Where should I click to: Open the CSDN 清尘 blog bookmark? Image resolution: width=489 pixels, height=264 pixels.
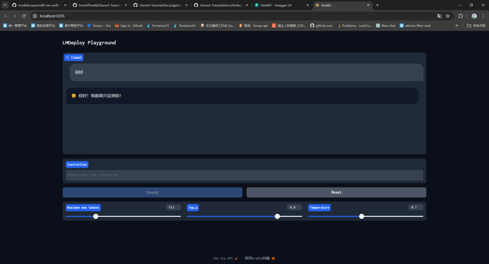coord(289,25)
